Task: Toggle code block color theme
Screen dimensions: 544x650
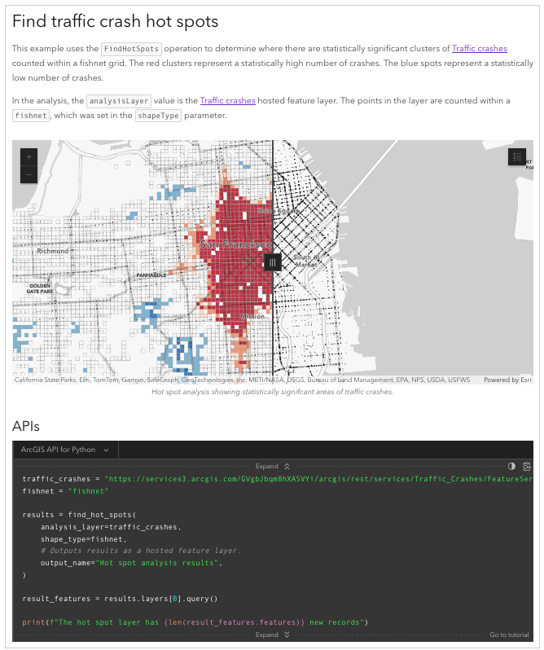Action: 511,466
